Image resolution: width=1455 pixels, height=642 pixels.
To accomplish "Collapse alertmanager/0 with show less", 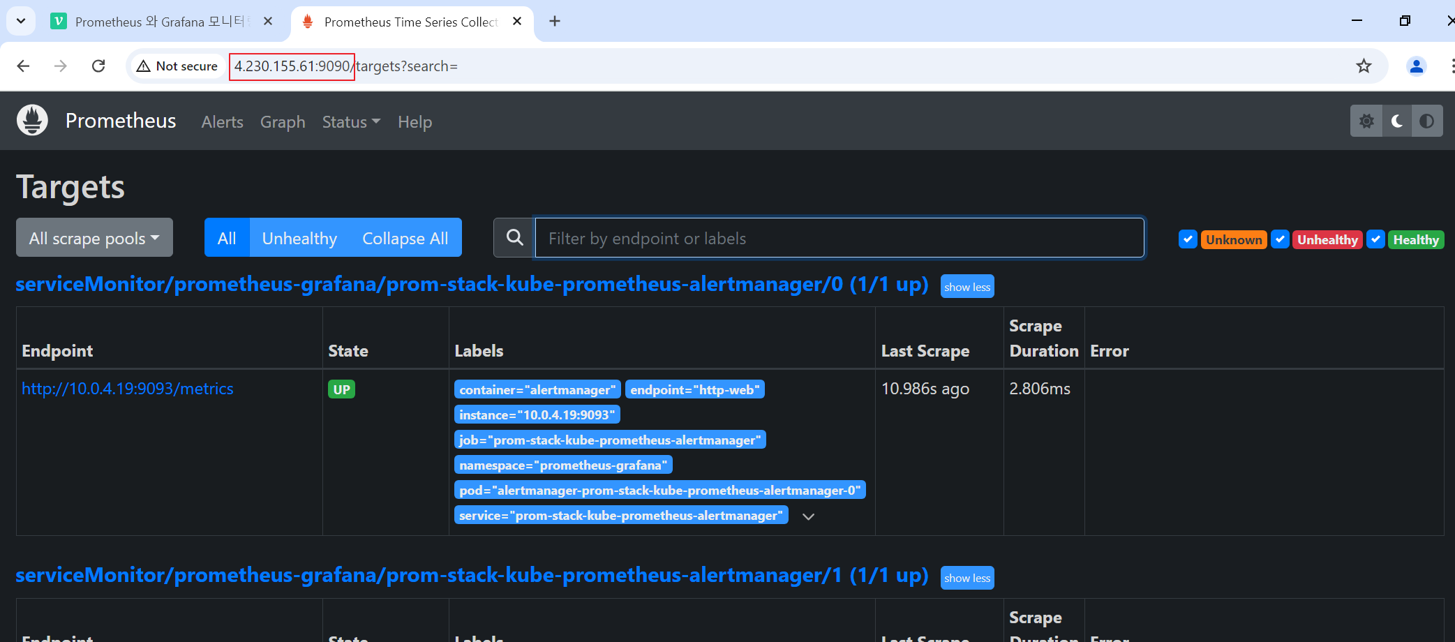I will coord(967,287).
